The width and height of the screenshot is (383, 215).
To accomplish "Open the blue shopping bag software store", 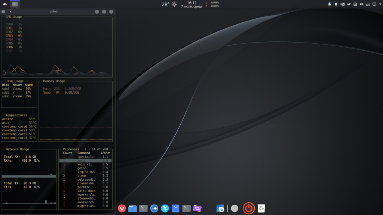I will click(176, 208).
